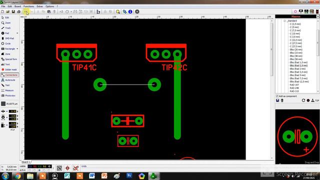This screenshot has height=180, width=320.
Task: Select the Solder mask tool
Action: (9, 69)
